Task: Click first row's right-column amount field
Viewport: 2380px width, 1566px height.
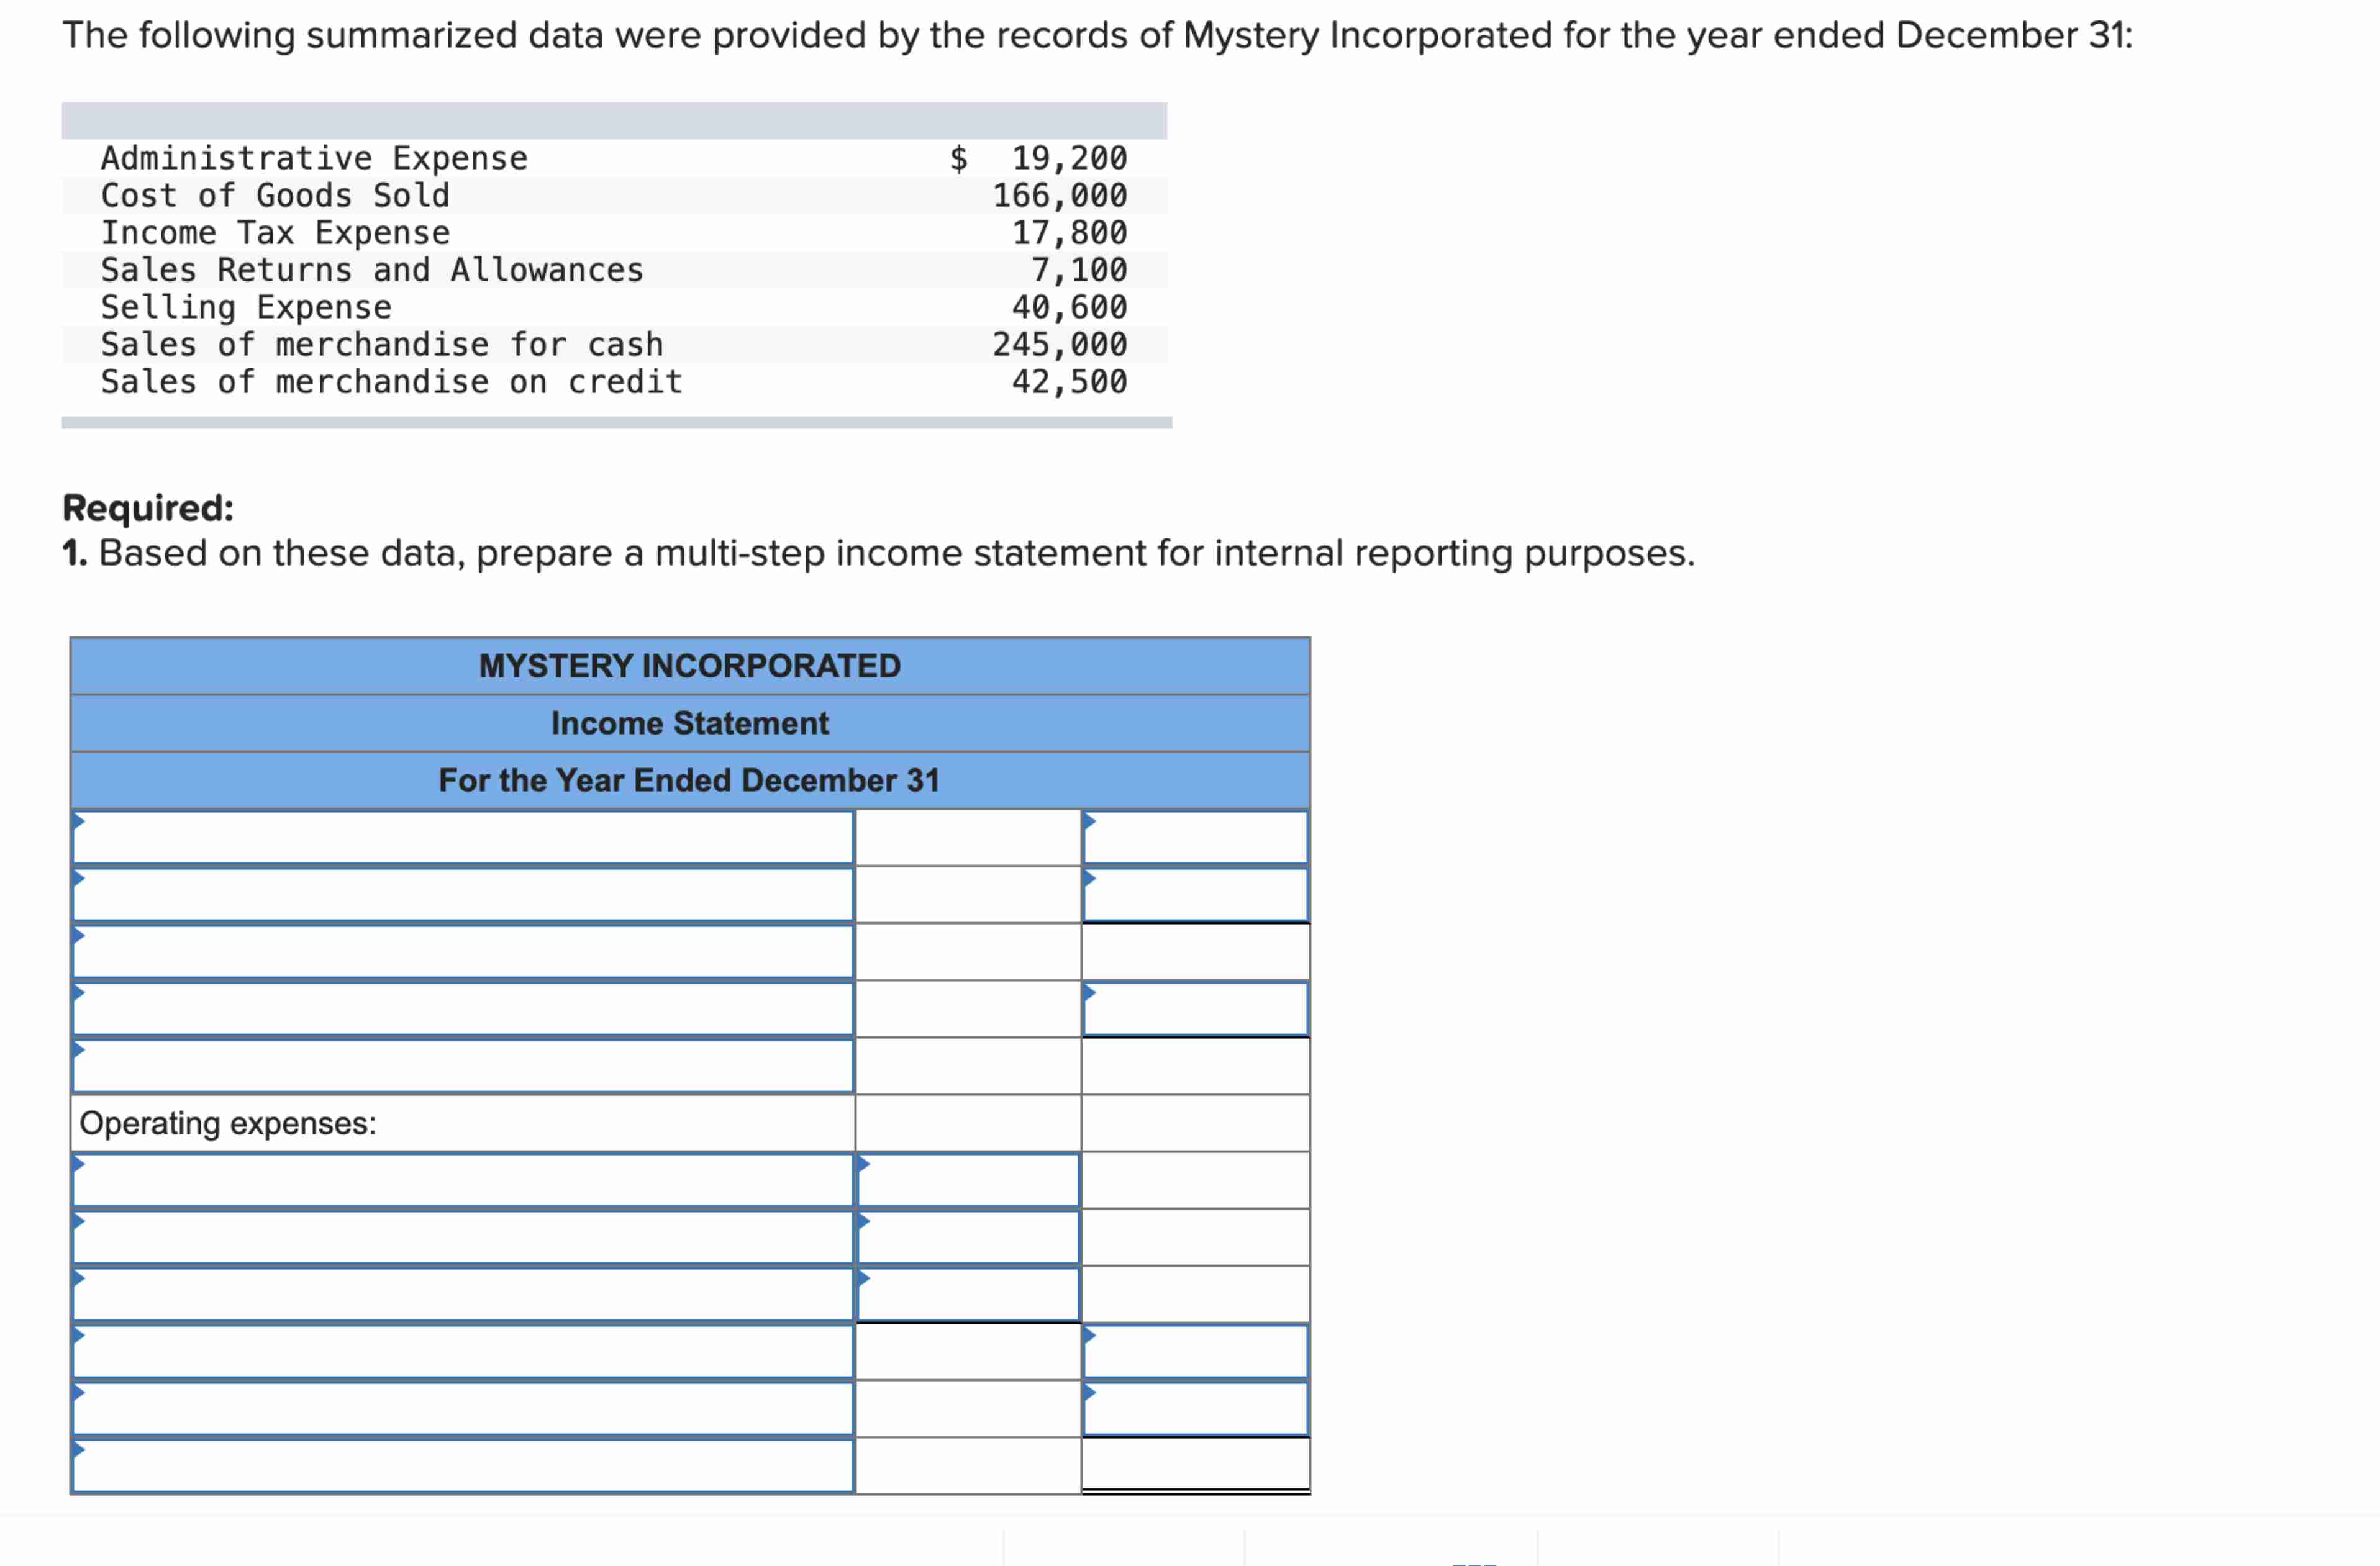Action: (1195, 838)
